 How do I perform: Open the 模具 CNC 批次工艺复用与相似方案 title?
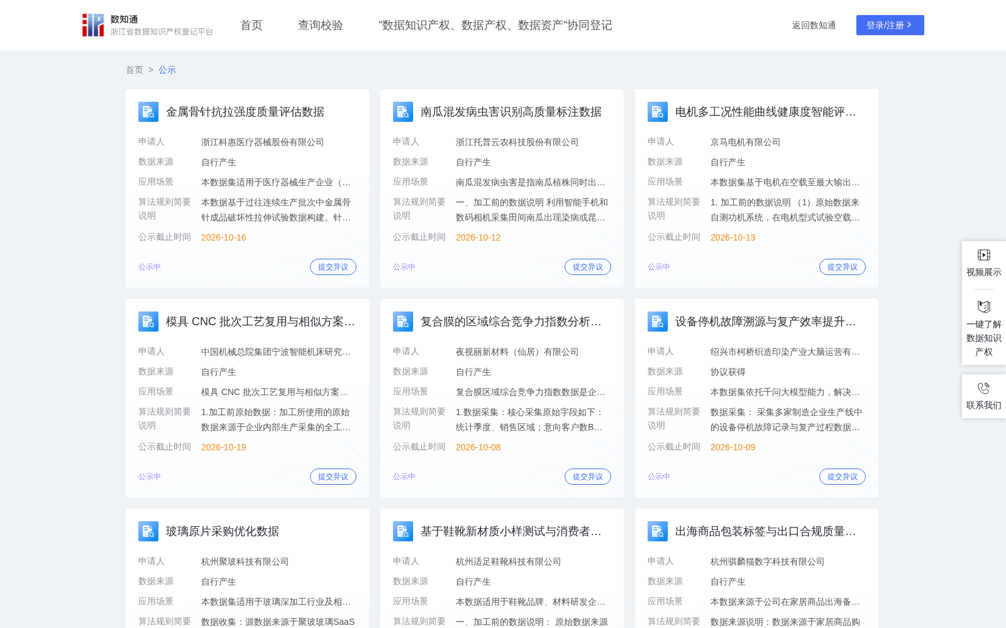coord(260,322)
